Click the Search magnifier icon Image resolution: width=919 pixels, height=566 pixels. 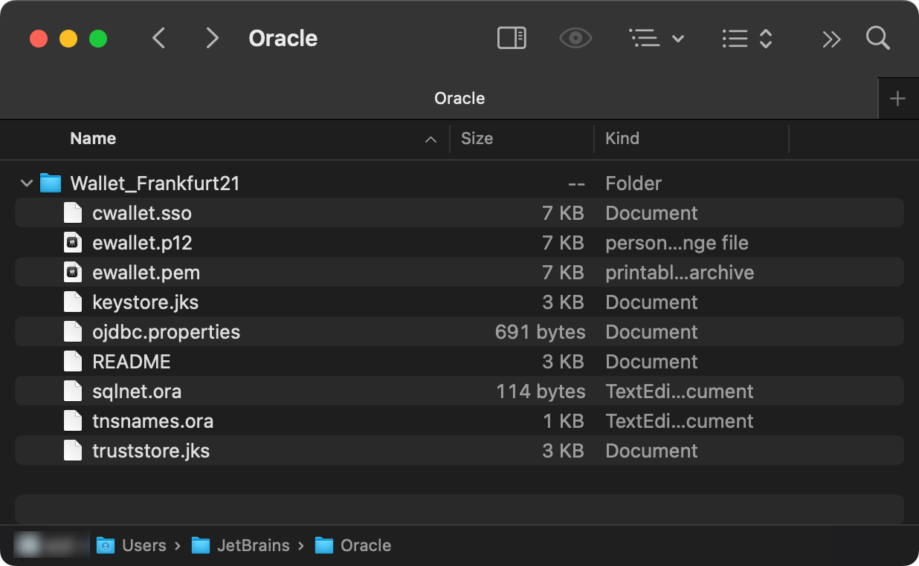pos(877,38)
